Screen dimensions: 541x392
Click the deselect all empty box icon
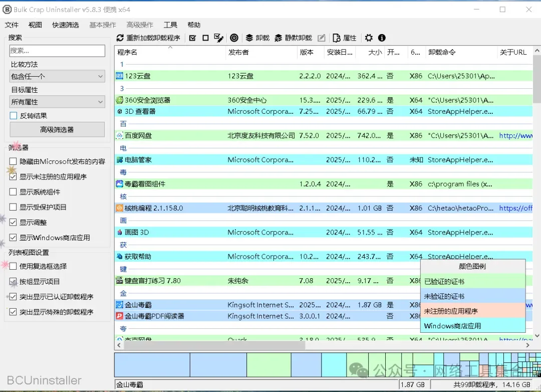click(x=205, y=38)
